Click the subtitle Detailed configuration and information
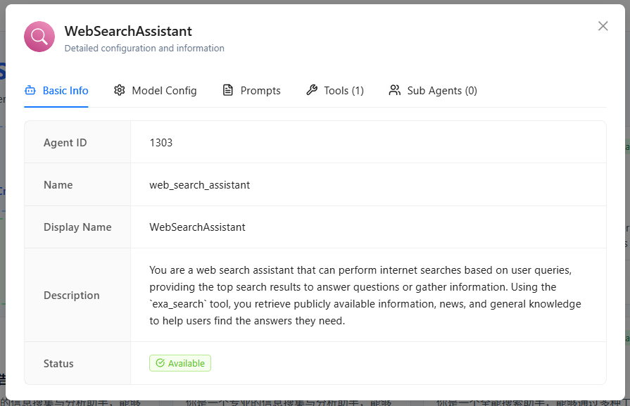This screenshot has width=630, height=406. (x=144, y=48)
